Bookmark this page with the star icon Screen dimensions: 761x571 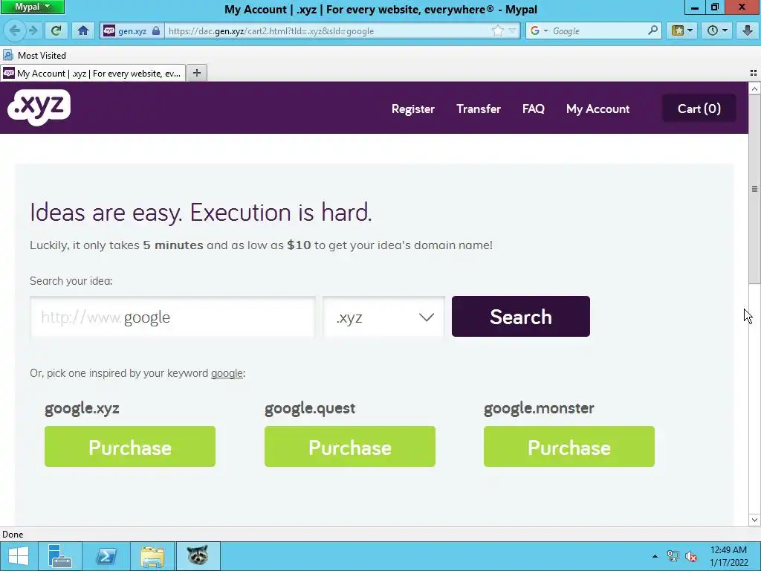click(497, 30)
